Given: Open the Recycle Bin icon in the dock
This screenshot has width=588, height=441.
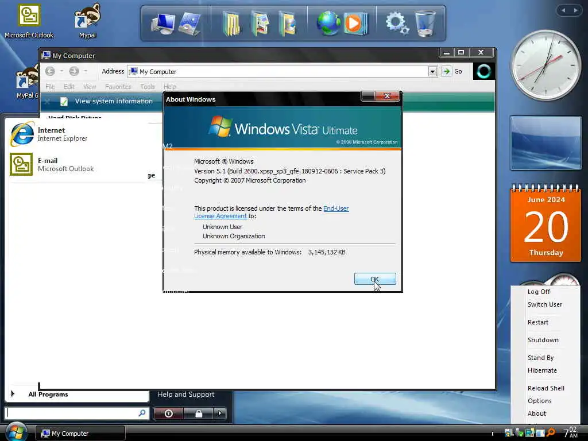Looking at the screenshot, I should point(425,23).
